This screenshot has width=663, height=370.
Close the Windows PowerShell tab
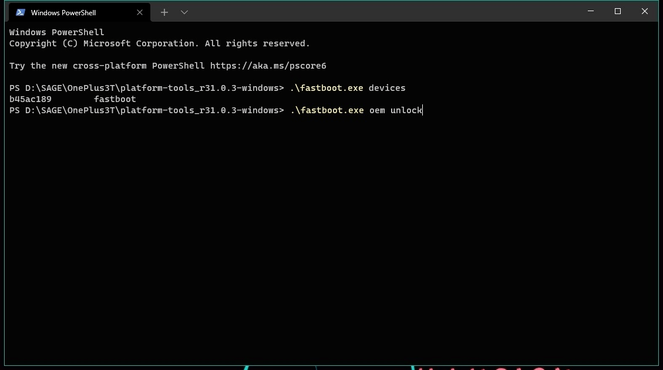pyautogui.click(x=140, y=13)
